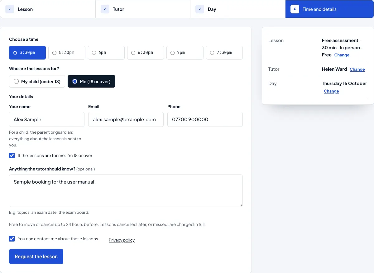
Task: Choose the 7pm time option
Action: pos(185,53)
